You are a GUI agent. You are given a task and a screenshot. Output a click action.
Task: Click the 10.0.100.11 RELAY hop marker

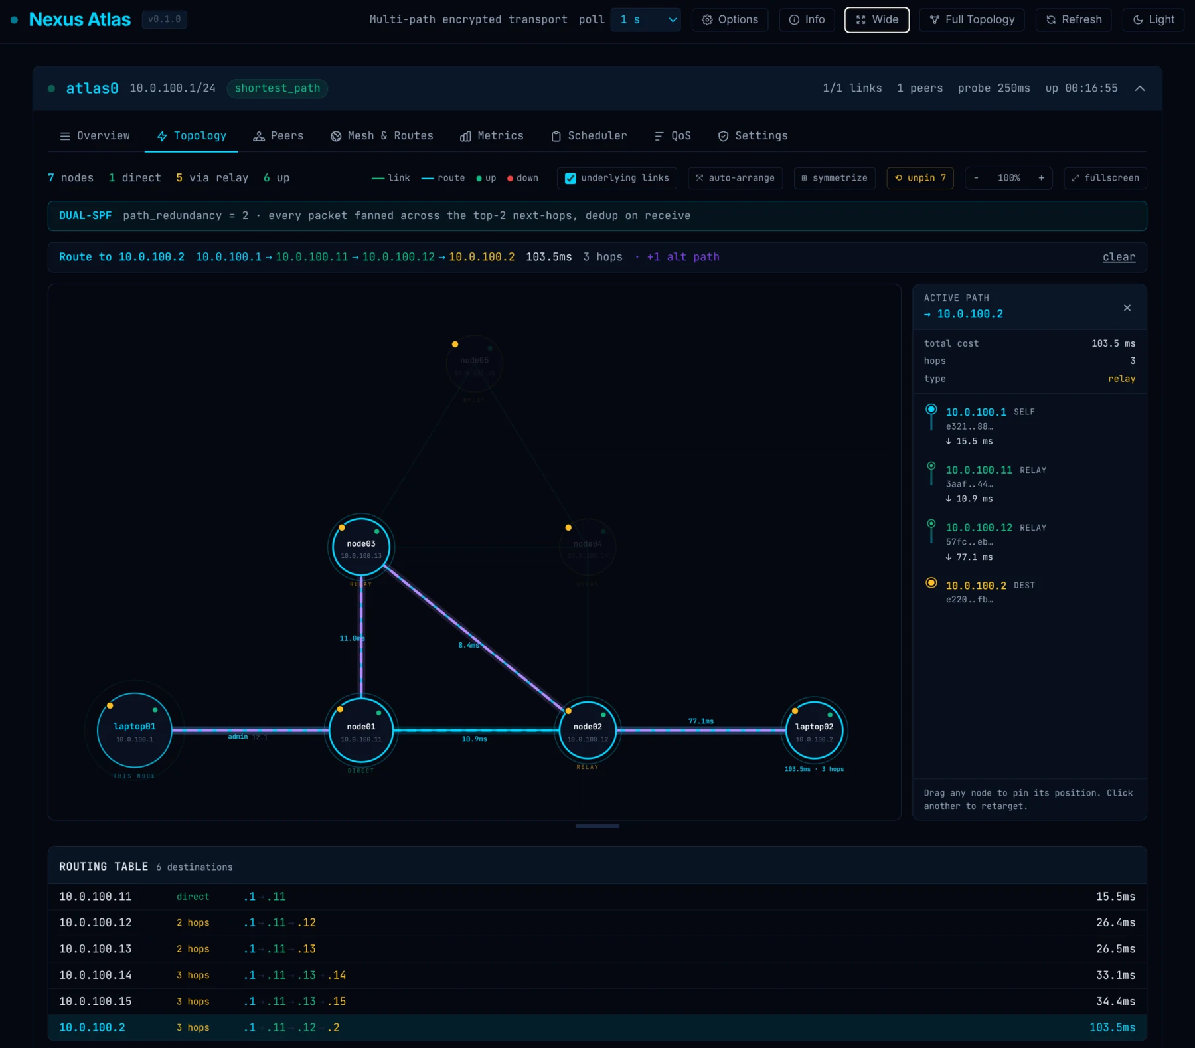(x=931, y=466)
